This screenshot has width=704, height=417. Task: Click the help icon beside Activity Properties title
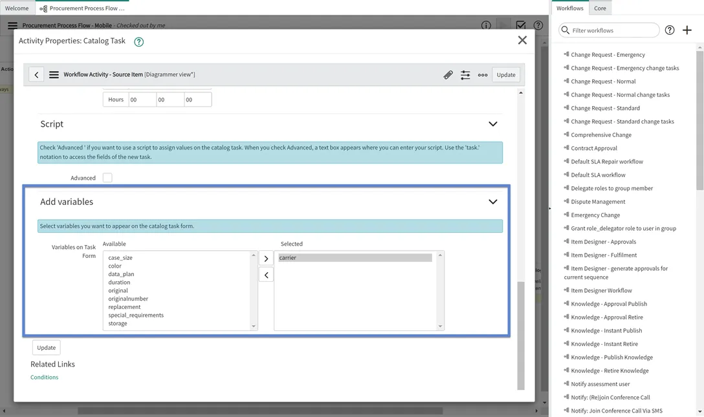(138, 41)
